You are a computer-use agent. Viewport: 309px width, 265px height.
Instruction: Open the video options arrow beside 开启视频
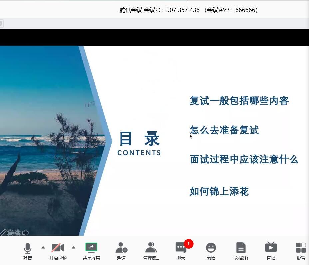pos(73,247)
